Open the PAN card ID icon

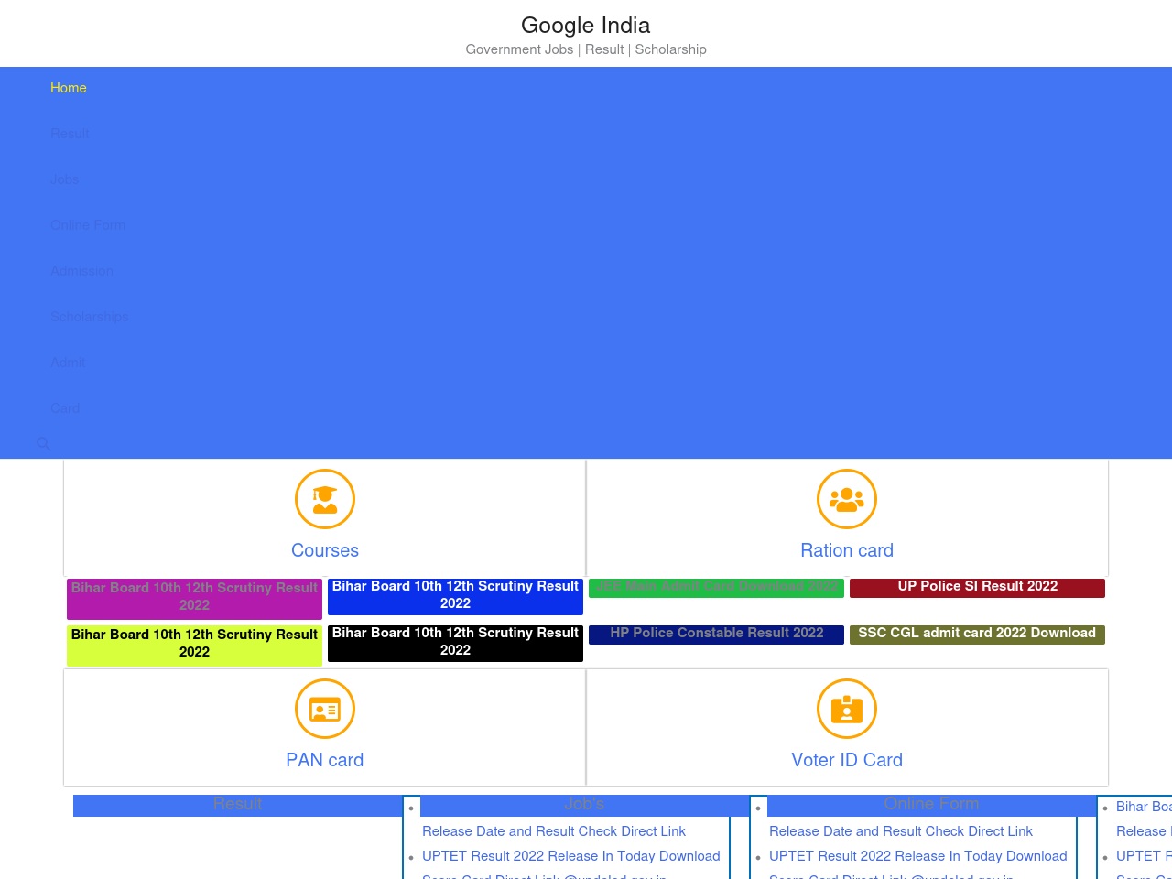[x=325, y=709]
